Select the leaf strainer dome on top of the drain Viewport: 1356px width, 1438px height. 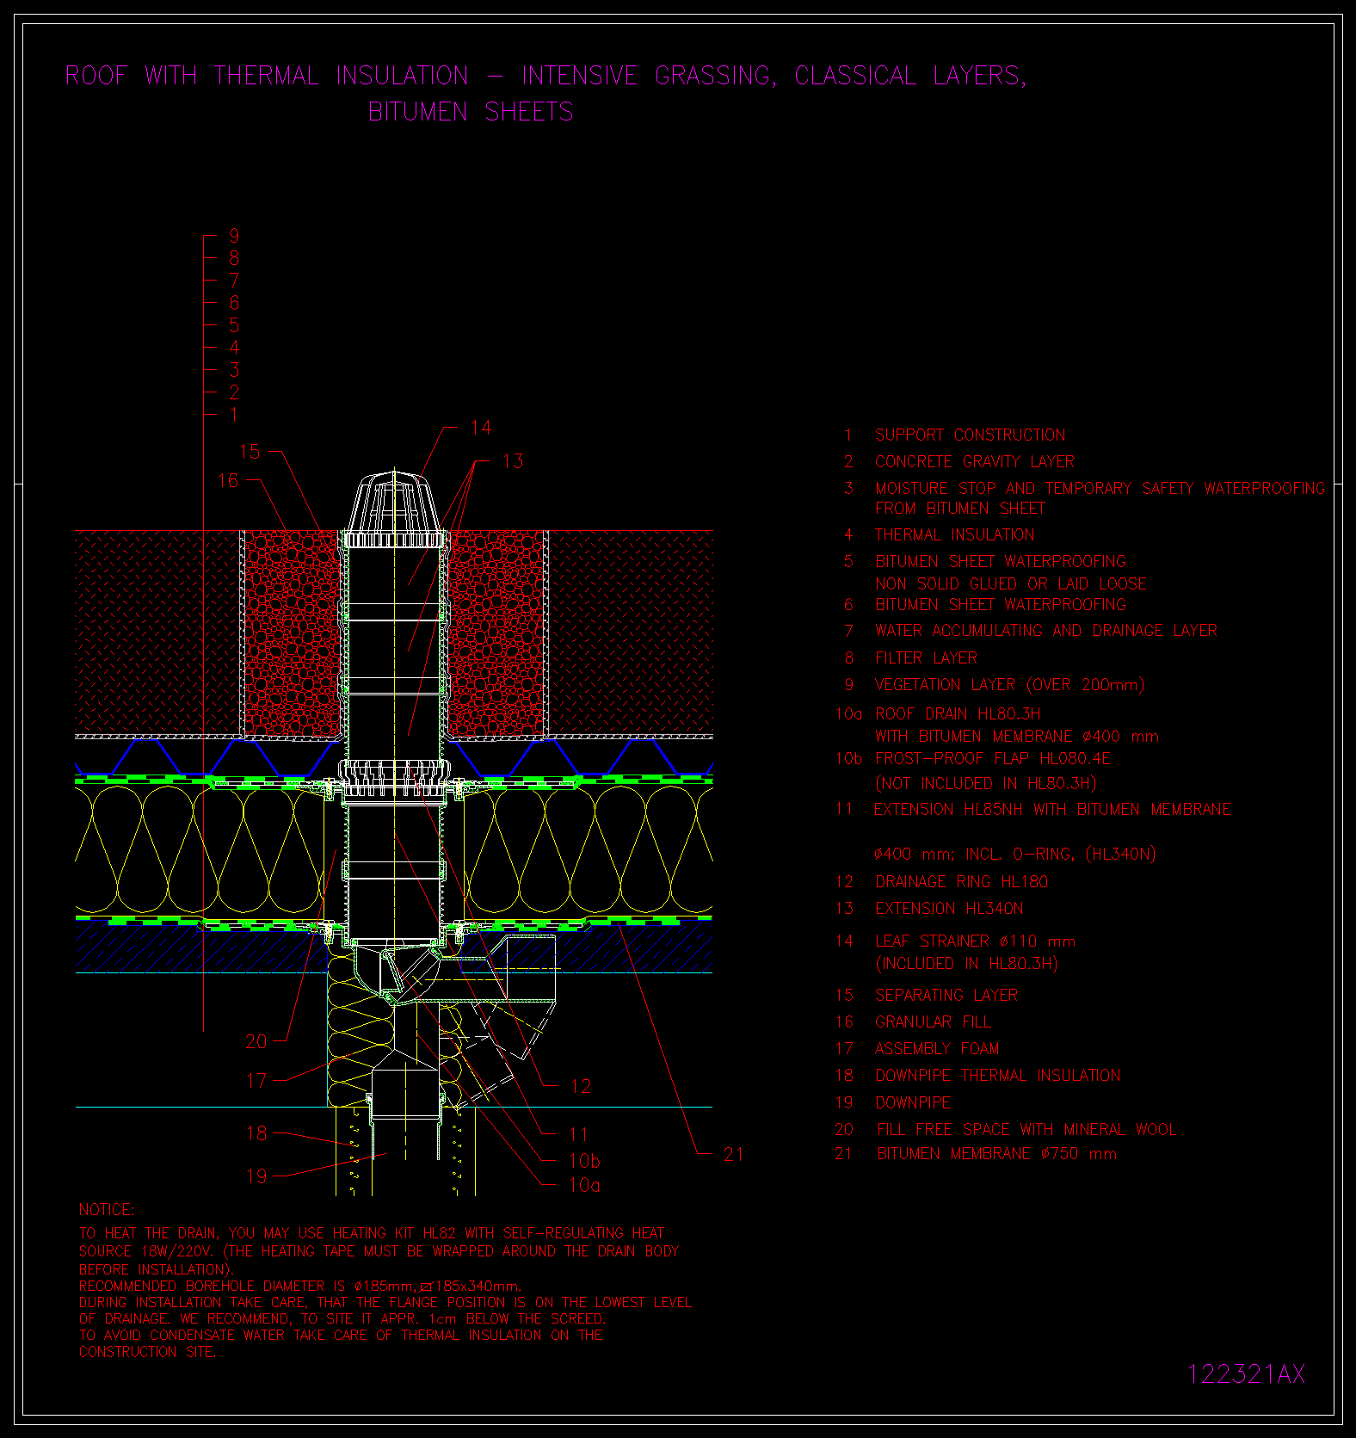point(394,508)
